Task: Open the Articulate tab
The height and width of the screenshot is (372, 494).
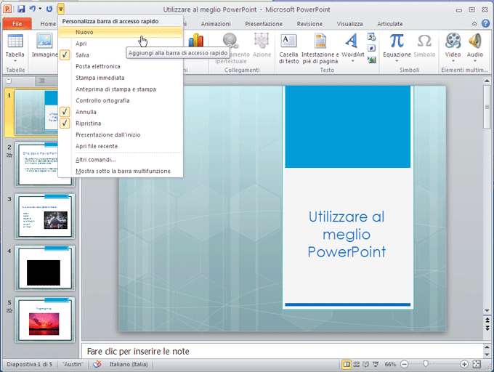Action: click(x=389, y=24)
